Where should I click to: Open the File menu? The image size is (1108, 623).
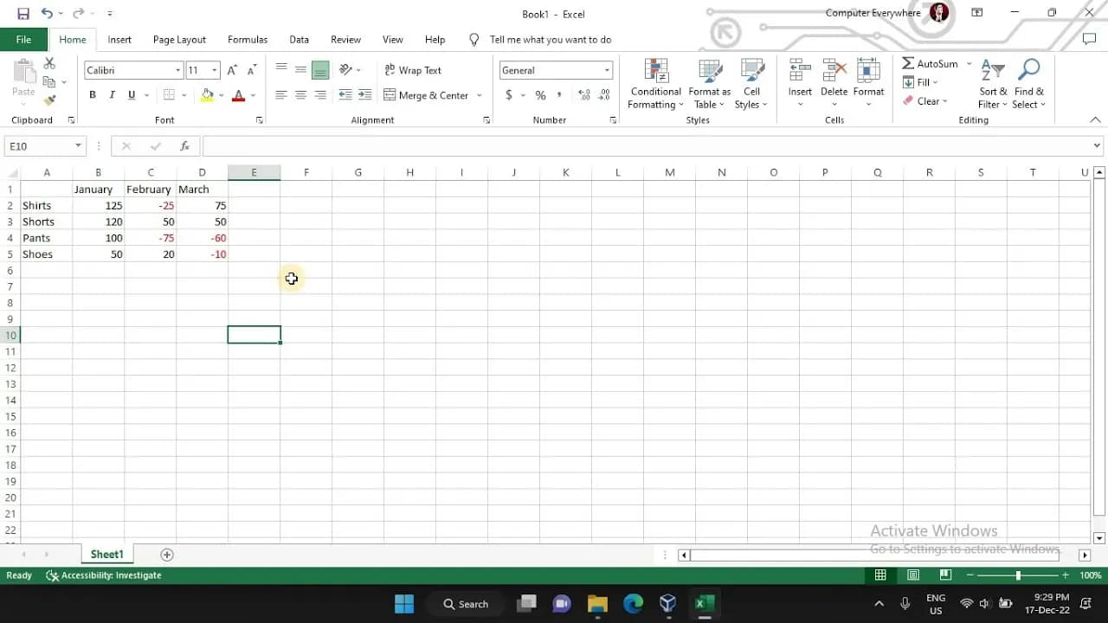pos(23,39)
